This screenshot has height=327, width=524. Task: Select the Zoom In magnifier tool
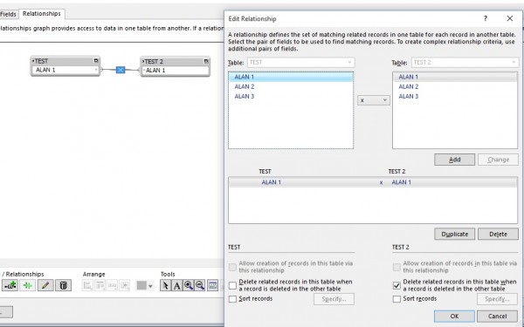pyautogui.click(x=189, y=286)
